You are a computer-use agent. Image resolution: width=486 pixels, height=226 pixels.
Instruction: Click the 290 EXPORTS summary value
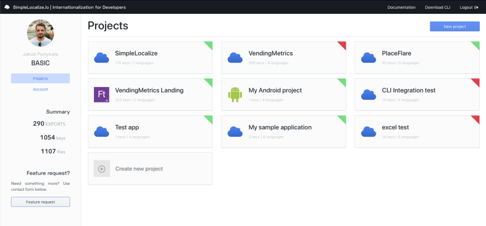49,124
